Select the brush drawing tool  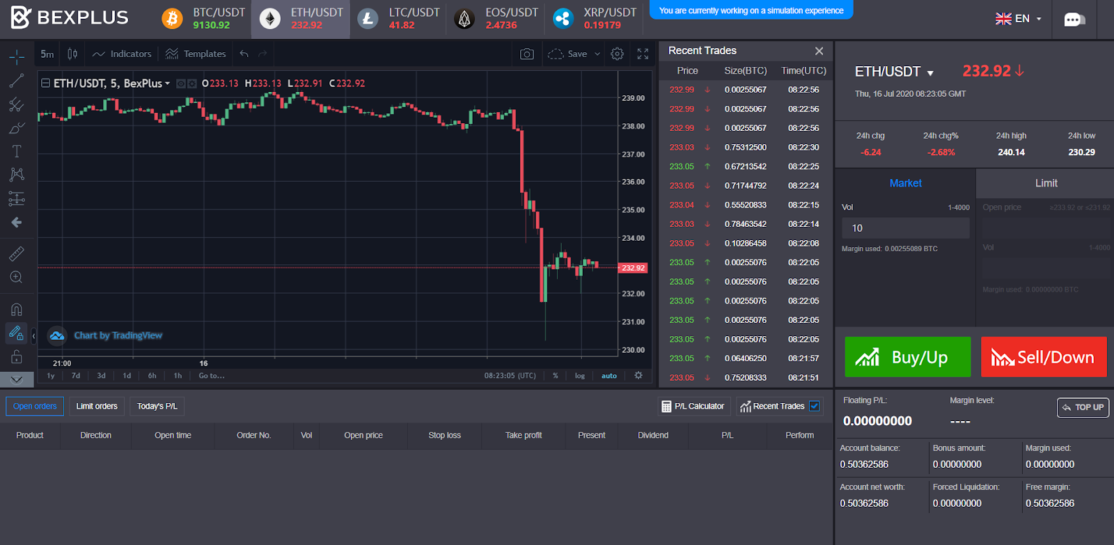pos(17,128)
